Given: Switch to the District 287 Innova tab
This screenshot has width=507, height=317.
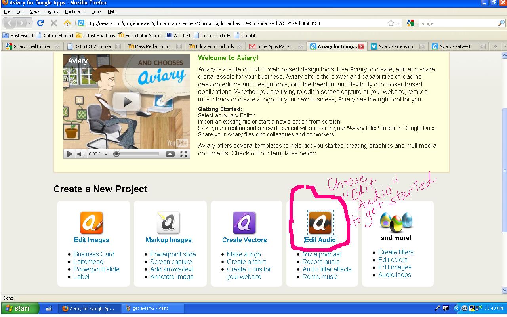Looking at the screenshot, I should pyautogui.click(x=93, y=46).
